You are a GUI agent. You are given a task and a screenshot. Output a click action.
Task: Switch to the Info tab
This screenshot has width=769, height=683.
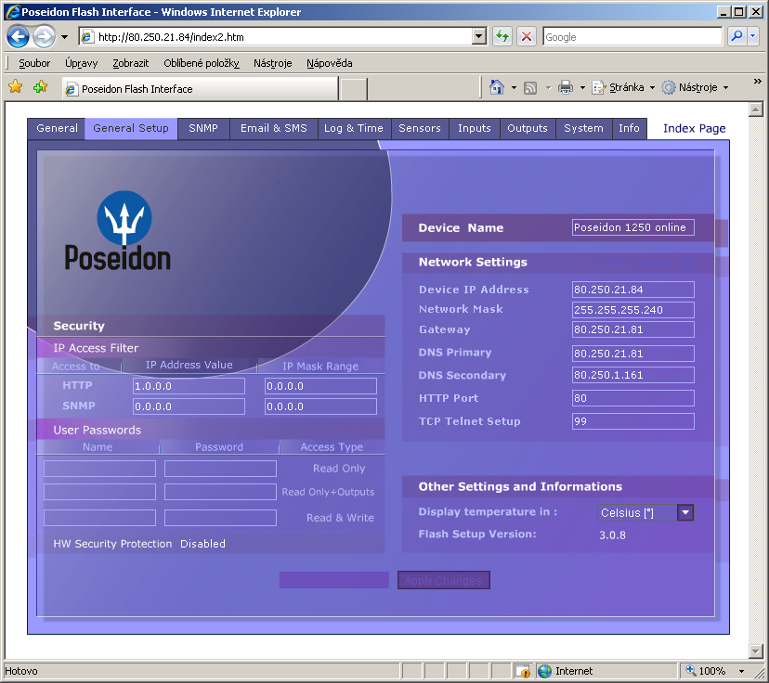(x=630, y=128)
